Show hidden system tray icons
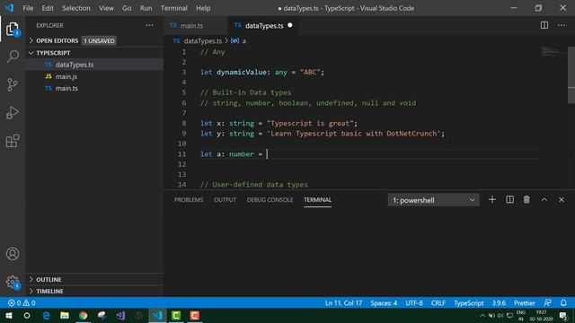This screenshot has height=323, width=575. point(482,316)
